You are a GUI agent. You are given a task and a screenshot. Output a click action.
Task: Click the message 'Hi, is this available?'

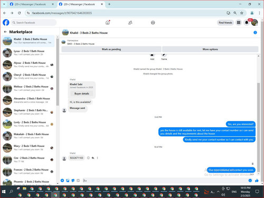click(x=80, y=102)
